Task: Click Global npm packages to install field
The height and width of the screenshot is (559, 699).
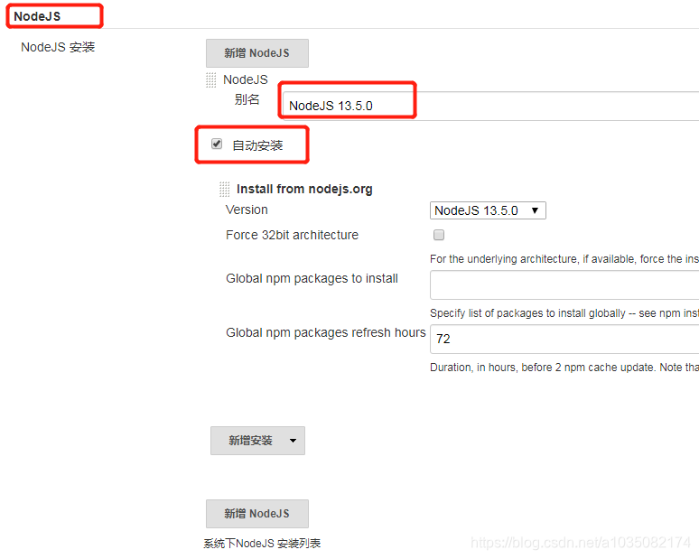Action: [564, 284]
